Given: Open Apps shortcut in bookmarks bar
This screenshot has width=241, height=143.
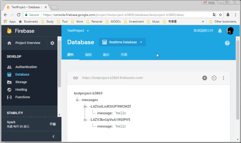Looking at the screenshot, I should [x=10, y=22].
